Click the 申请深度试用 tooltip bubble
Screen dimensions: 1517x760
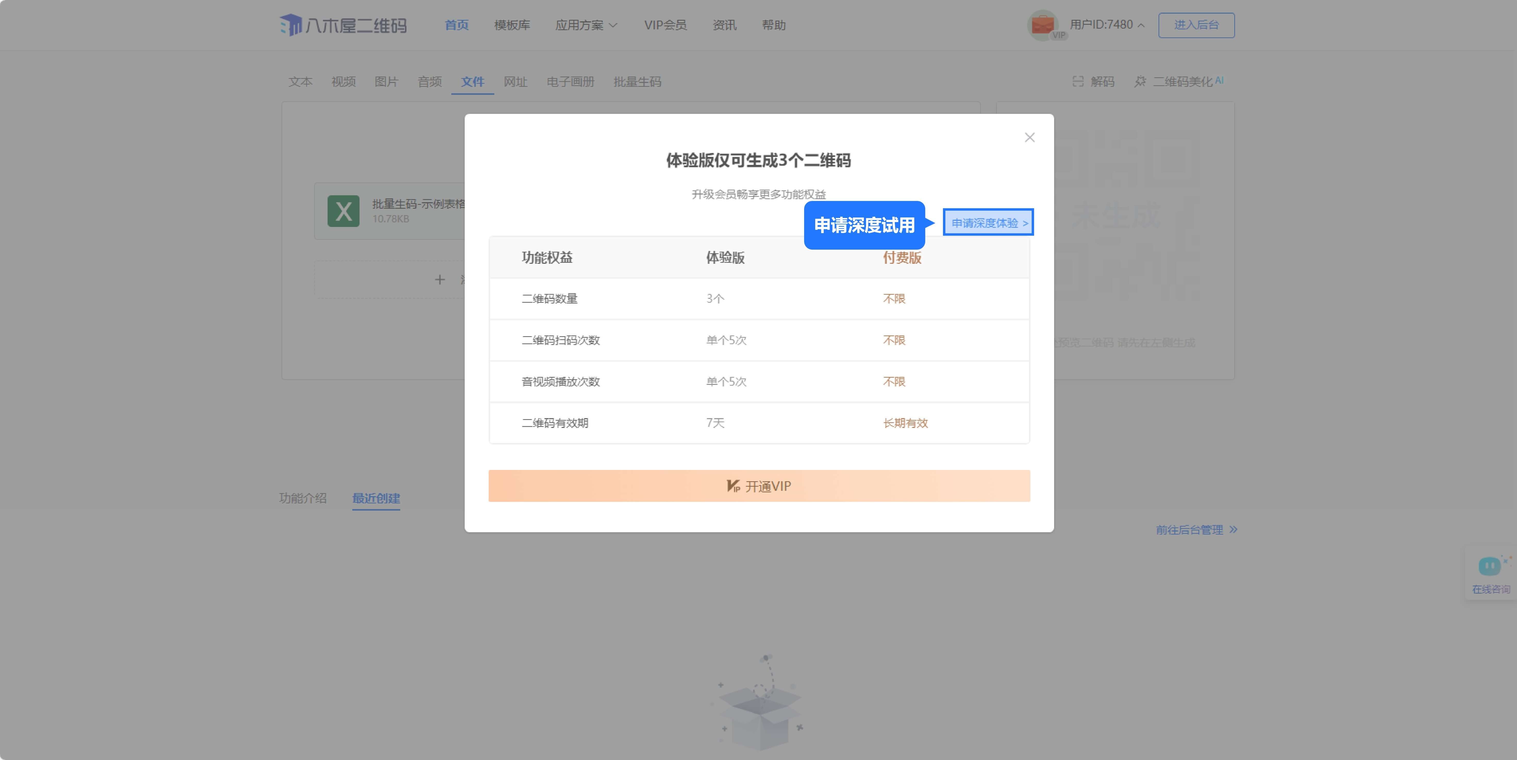pyautogui.click(x=864, y=225)
